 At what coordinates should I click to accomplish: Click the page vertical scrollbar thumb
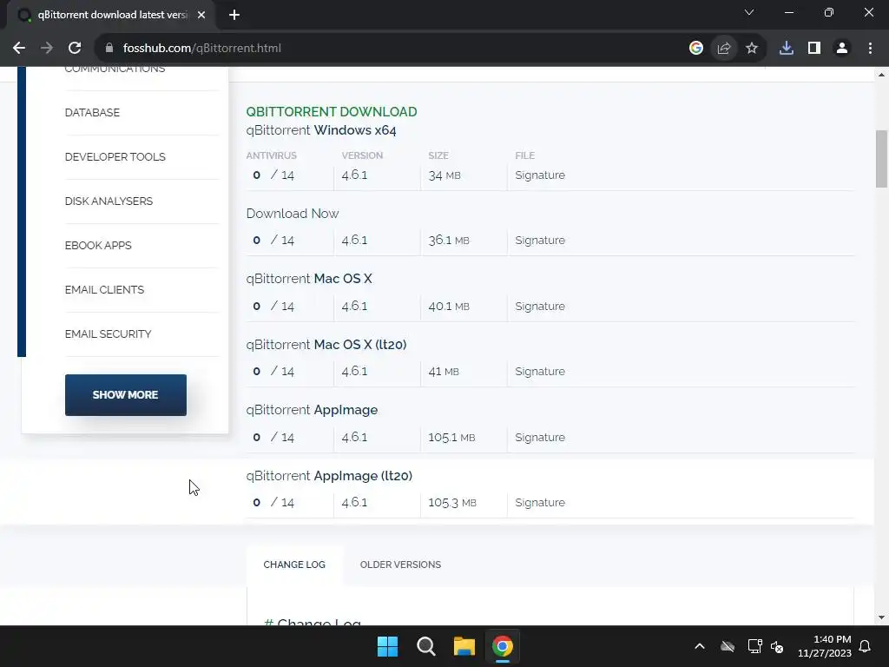881,159
